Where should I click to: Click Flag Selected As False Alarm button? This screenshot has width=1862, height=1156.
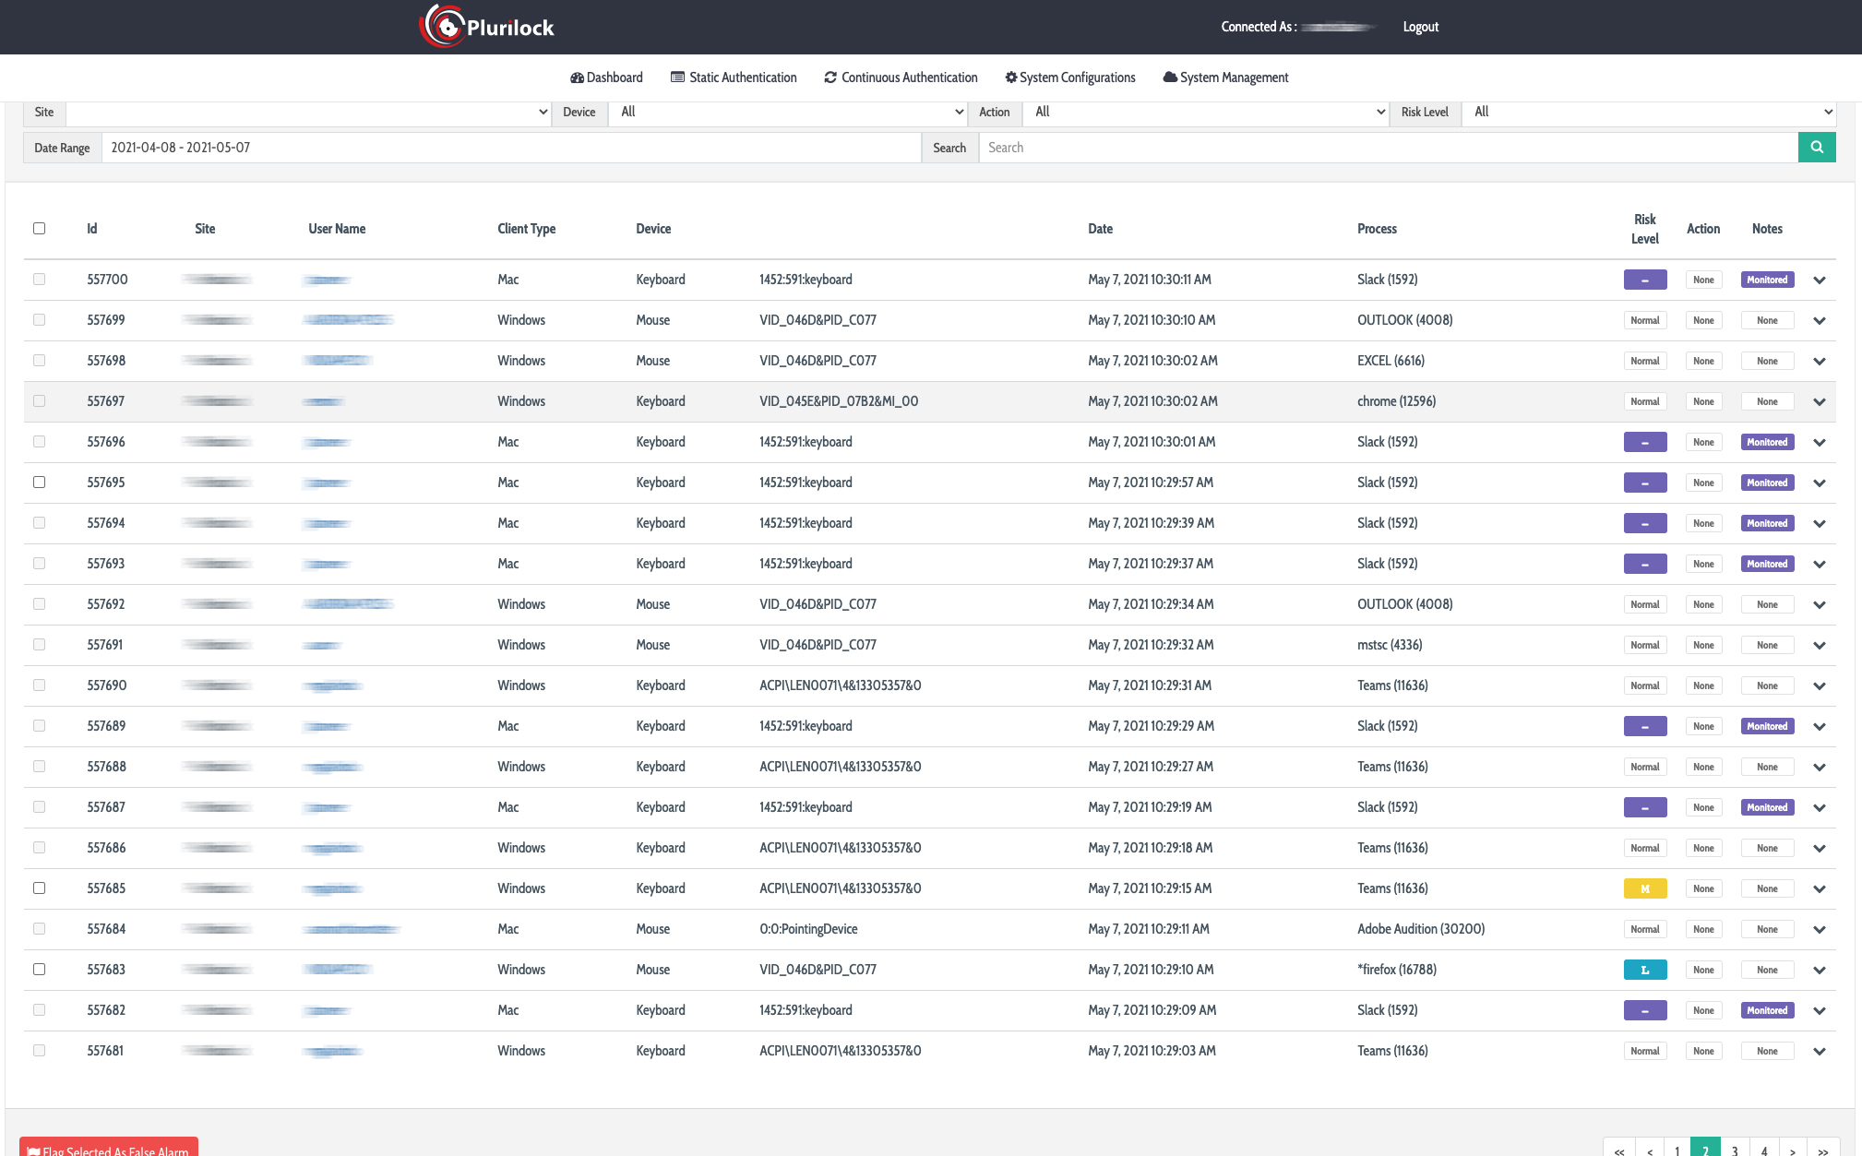coord(109,1149)
